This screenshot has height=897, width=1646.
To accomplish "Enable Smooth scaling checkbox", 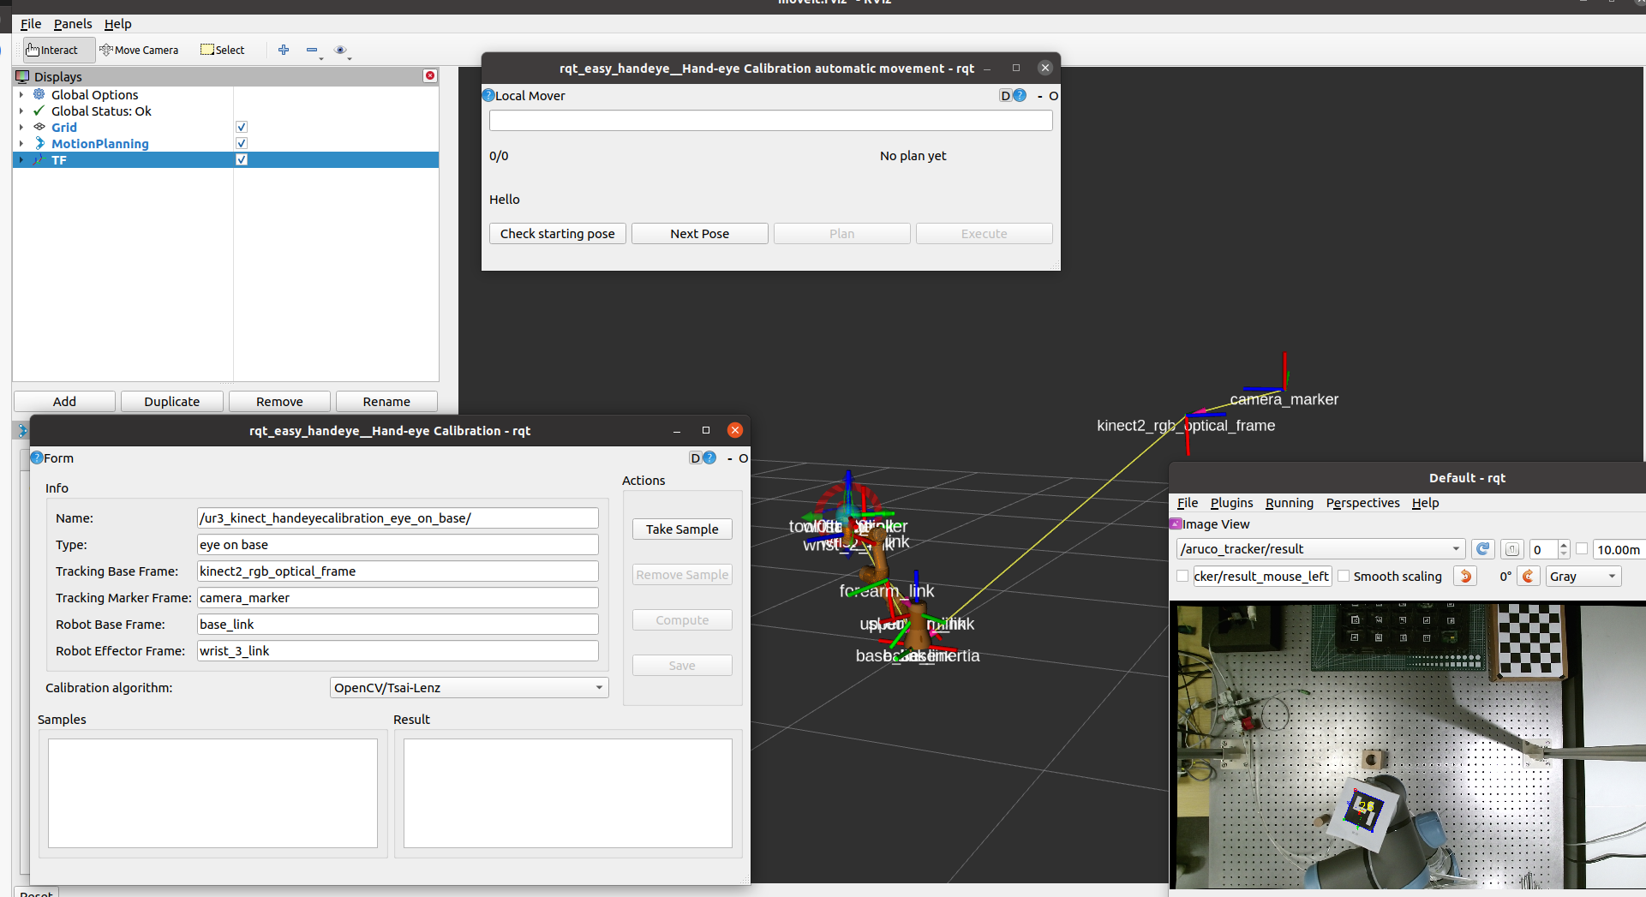I will [x=1344, y=576].
